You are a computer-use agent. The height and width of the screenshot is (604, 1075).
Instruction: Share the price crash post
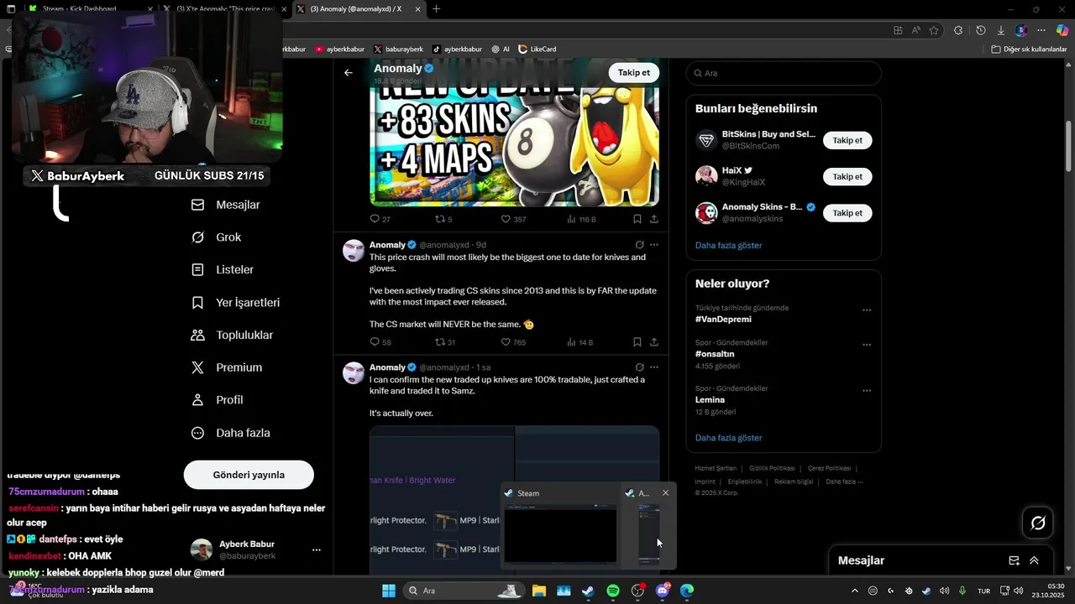click(654, 342)
